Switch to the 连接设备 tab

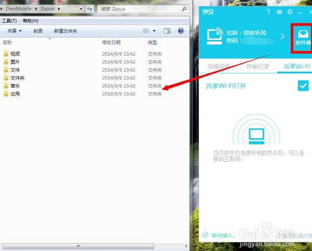point(219,67)
